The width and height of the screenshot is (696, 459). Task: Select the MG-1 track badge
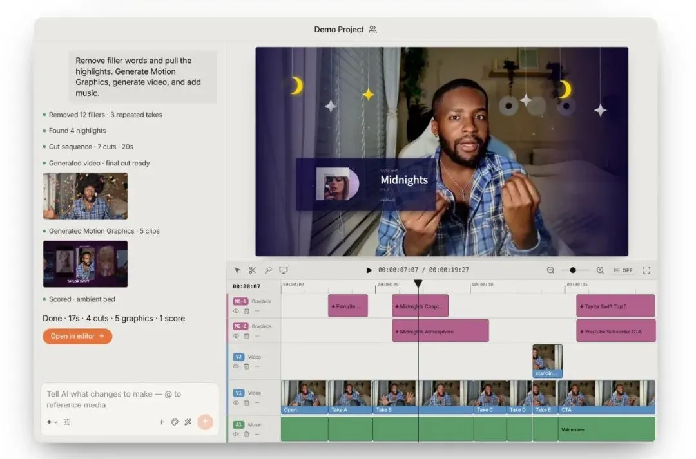click(x=240, y=301)
